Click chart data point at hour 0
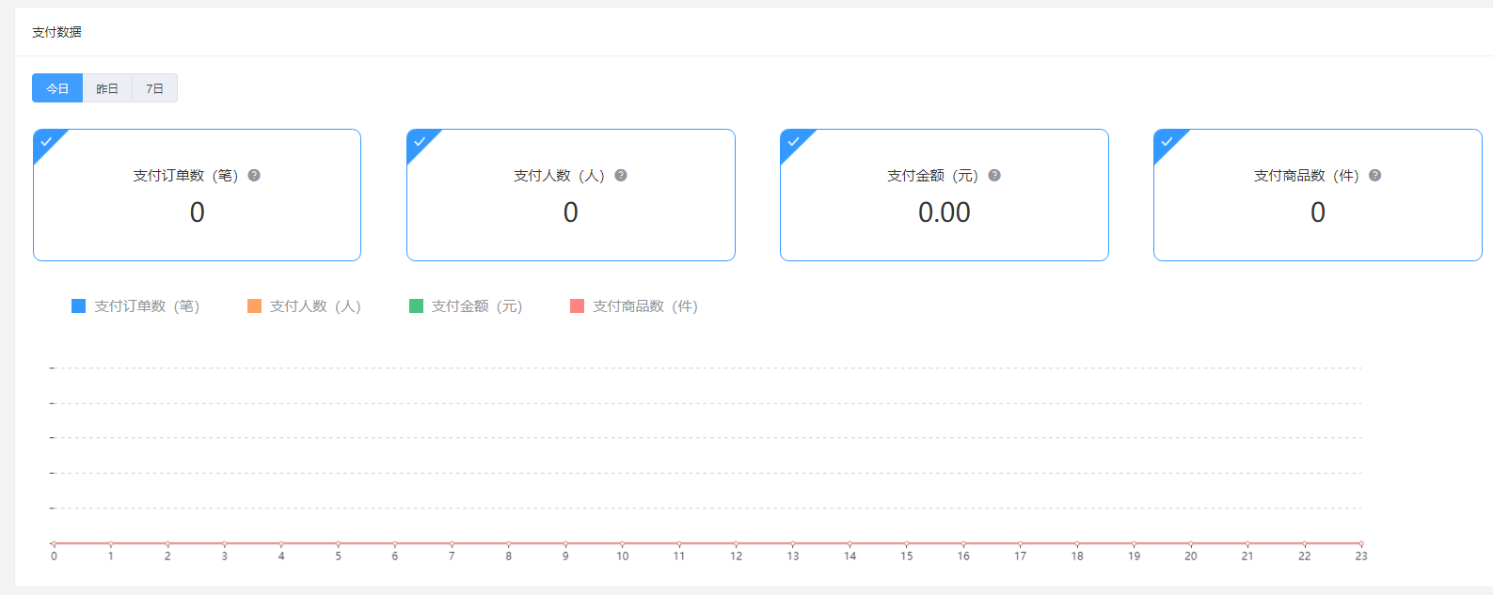 pyautogui.click(x=54, y=543)
